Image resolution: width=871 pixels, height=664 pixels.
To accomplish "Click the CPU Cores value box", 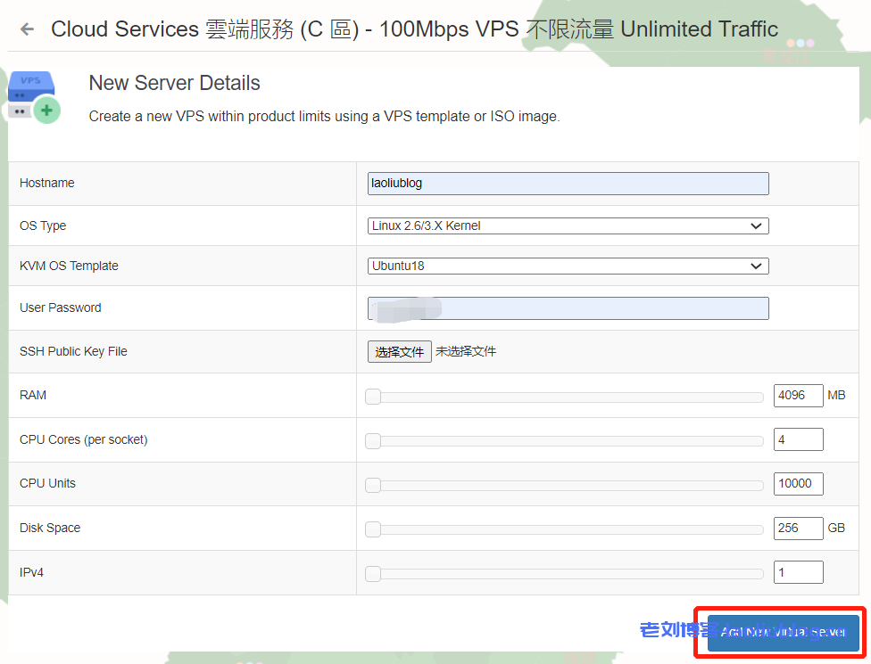I will (x=798, y=439).
